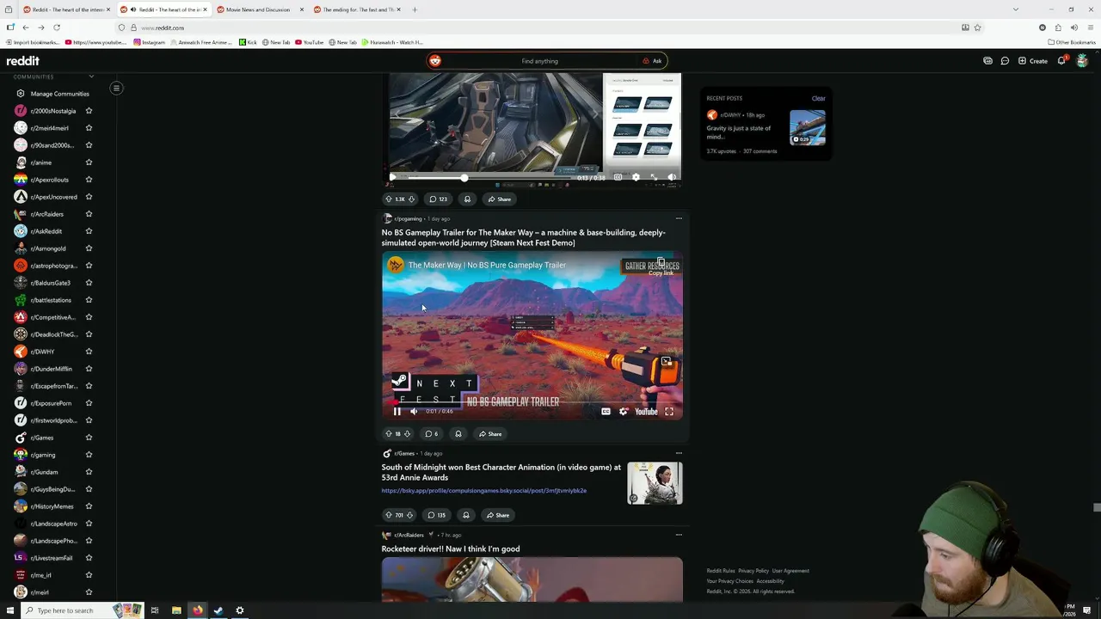This screenshot has height=619, width=1101.
Task: Upvote the post with 701 votes
Action: [388, 516]
